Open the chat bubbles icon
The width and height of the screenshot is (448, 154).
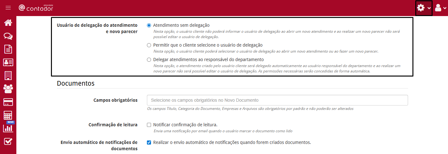coord(8,36)
